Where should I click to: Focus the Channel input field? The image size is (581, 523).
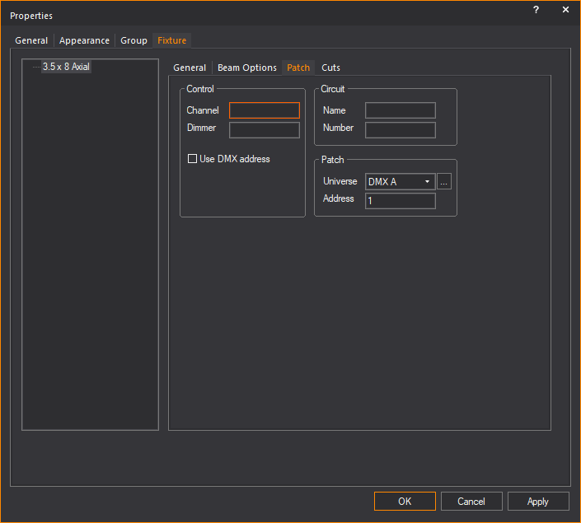click(x=264, y=110)
